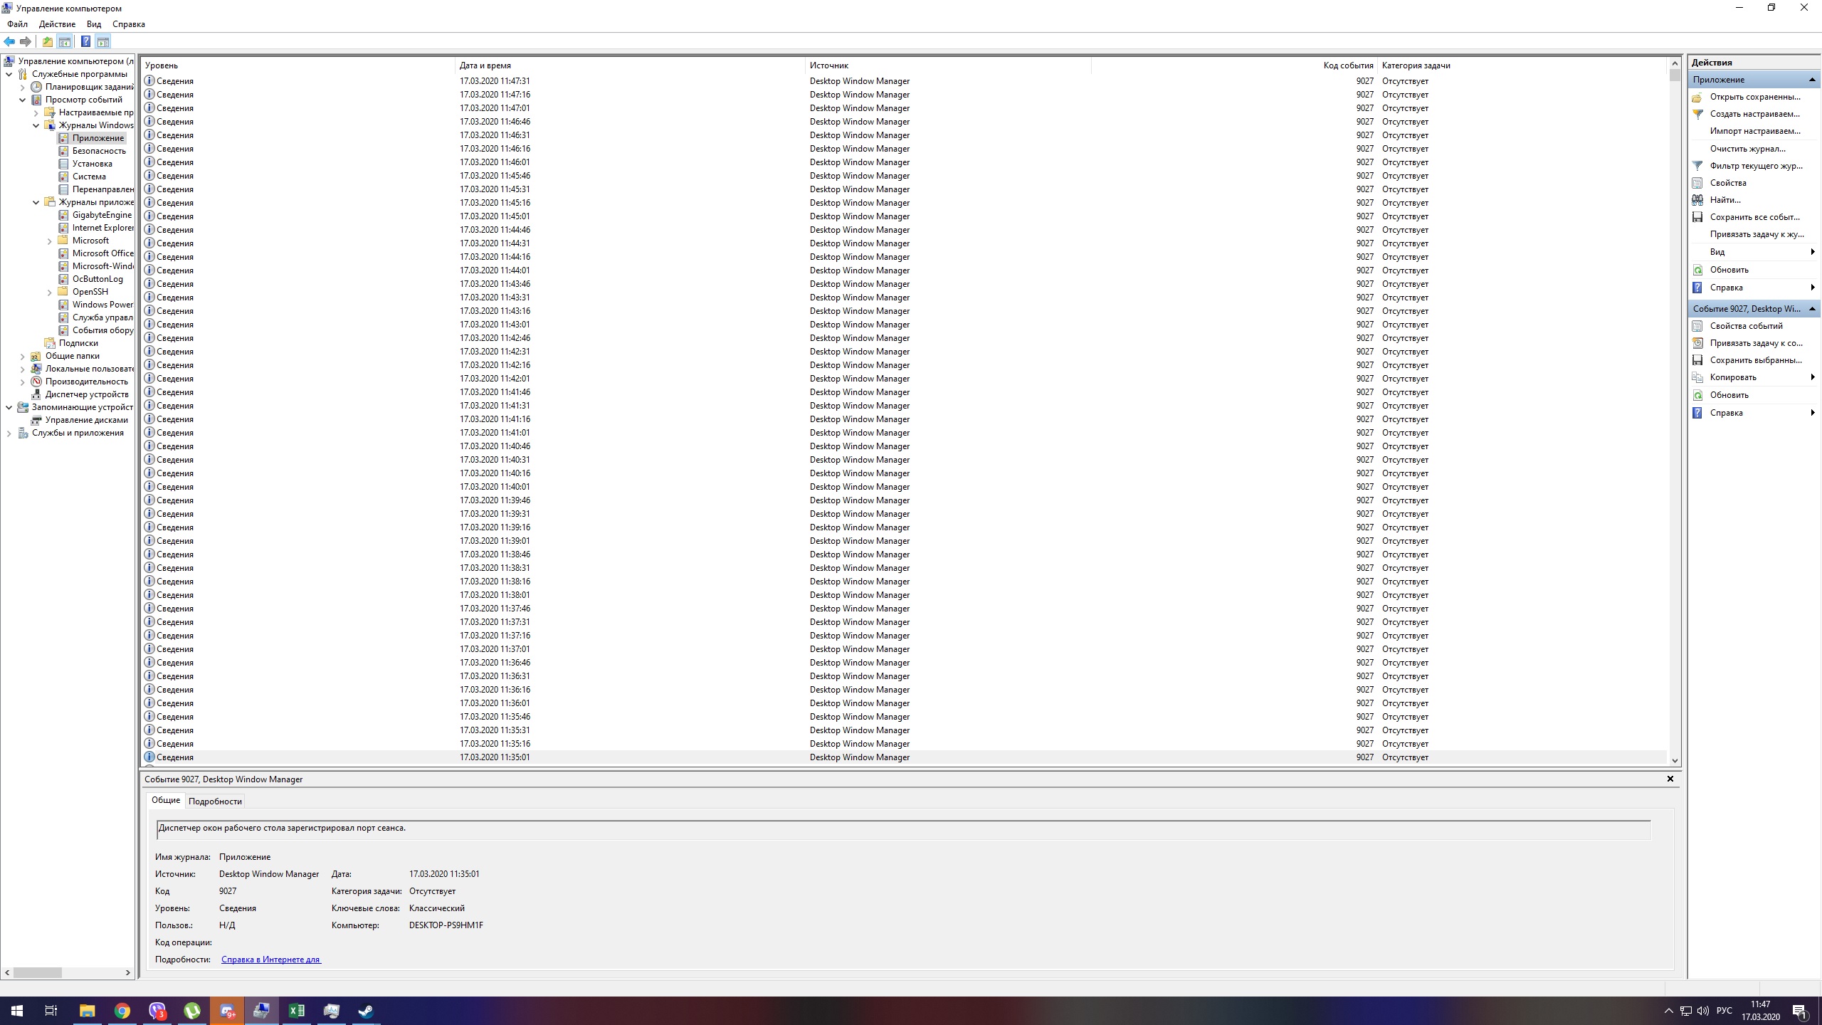Expand the Копировать submenu arrow

click(x=1812, y=377)
